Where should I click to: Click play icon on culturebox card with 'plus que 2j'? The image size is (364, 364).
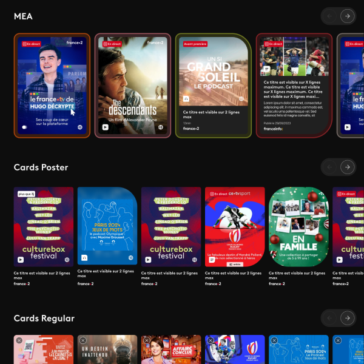[x=21, y=260]
